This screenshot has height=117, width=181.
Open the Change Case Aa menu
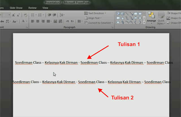pyautogui.click(x=15, y=21)
